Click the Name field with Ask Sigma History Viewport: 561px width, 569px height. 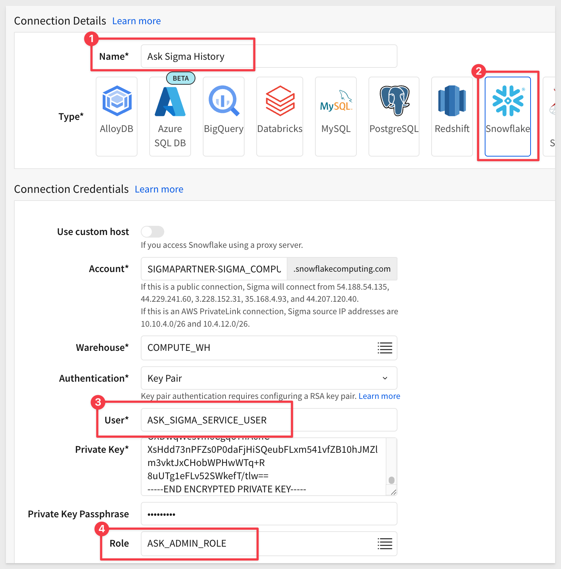pyautogui.click(x=269, y=56)
